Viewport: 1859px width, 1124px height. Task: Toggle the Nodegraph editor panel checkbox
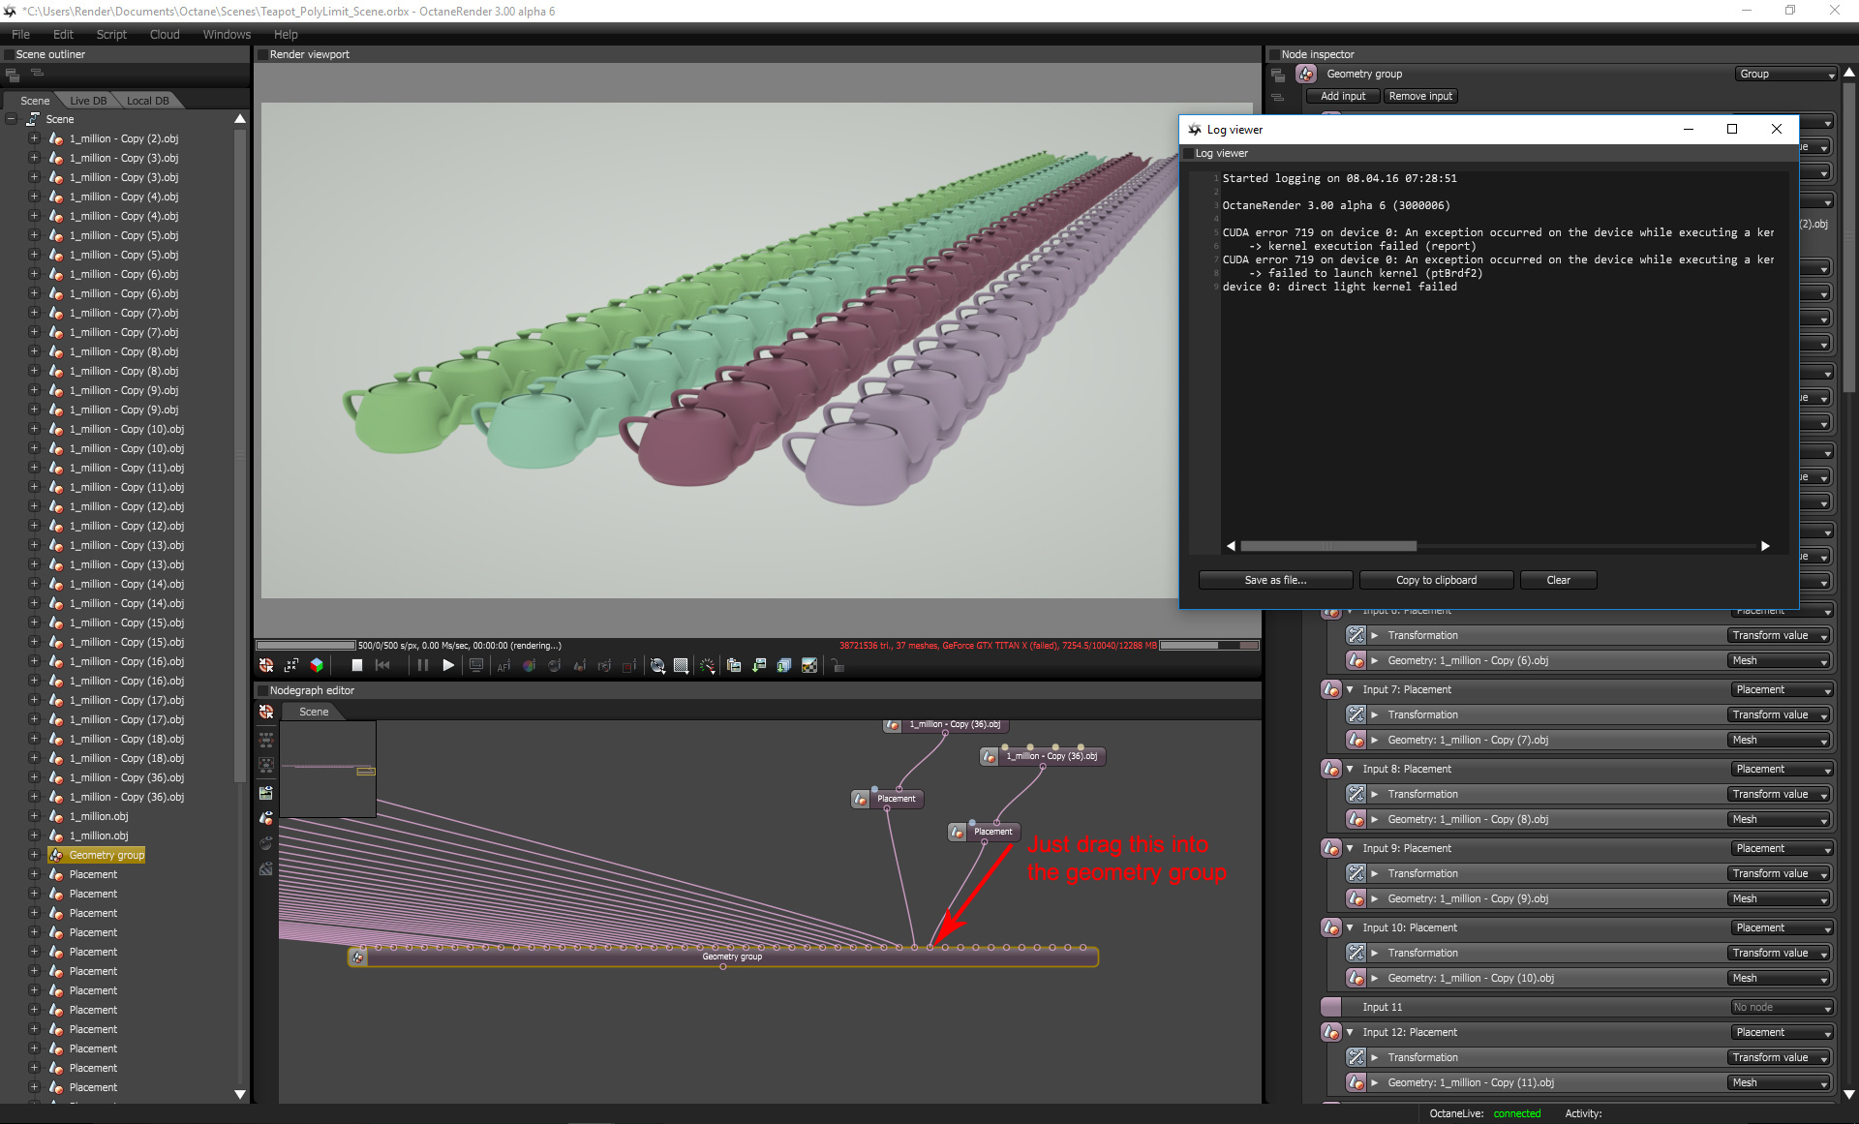coord(262,690)
